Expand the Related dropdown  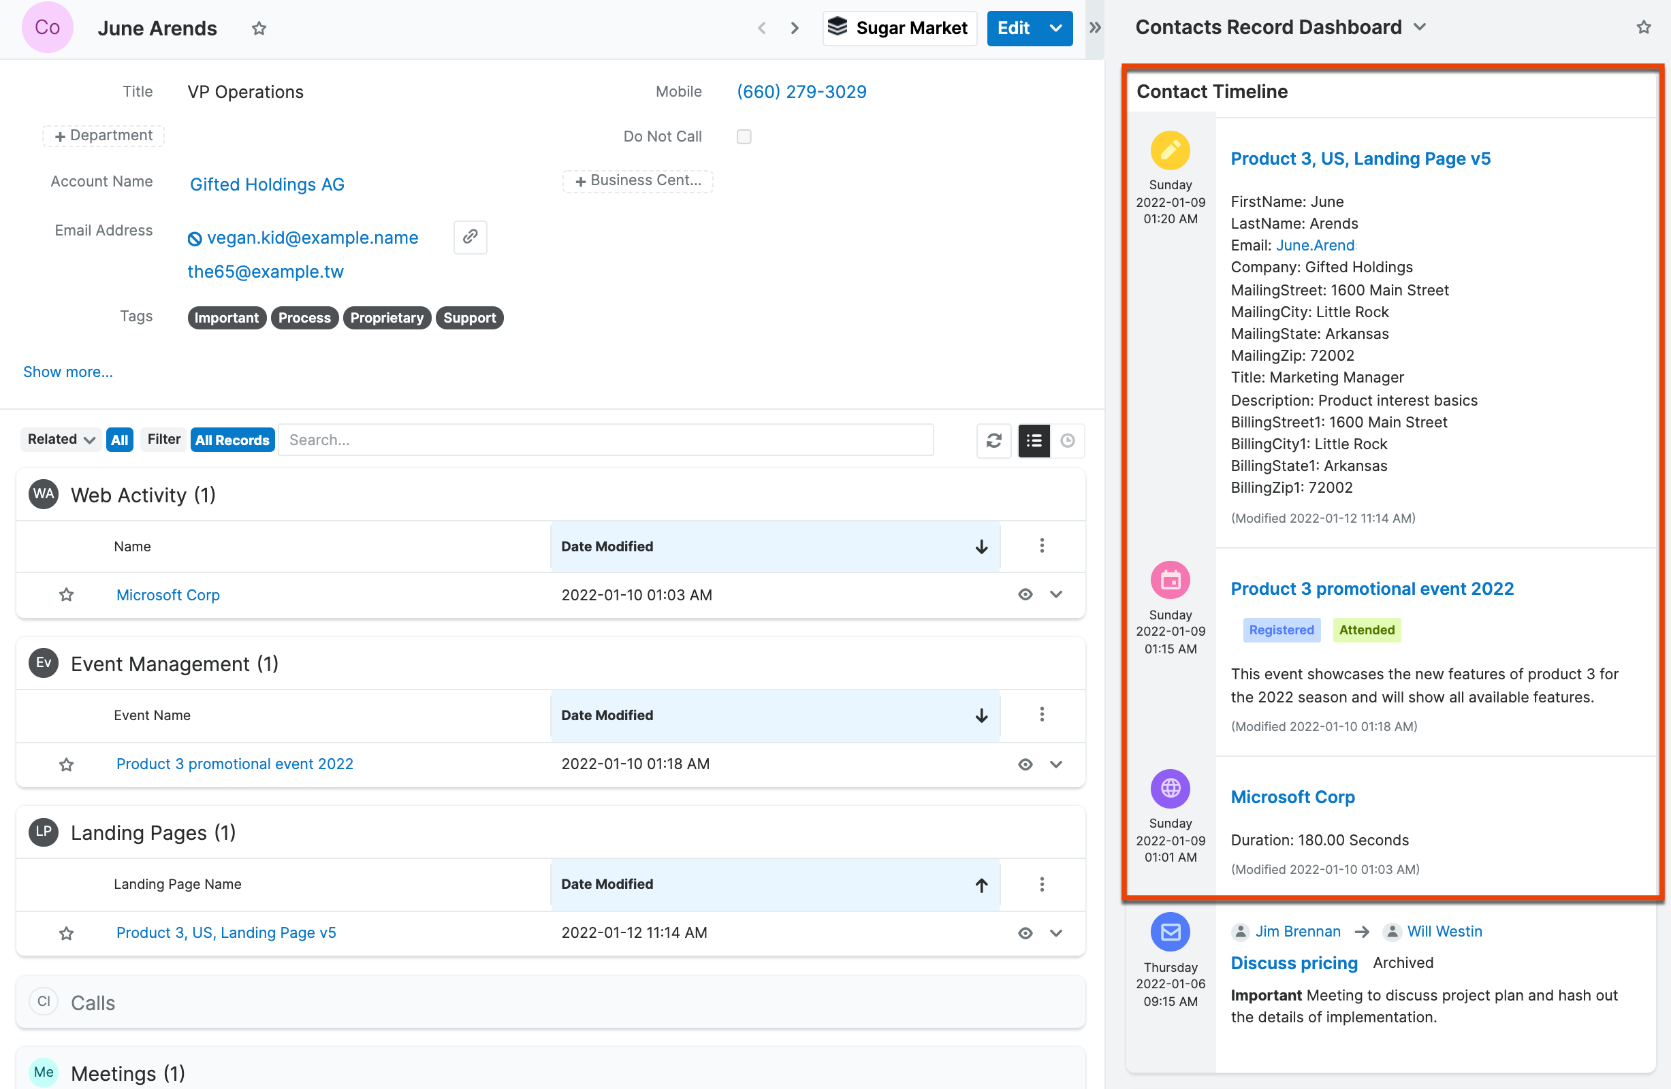(61, 439)
